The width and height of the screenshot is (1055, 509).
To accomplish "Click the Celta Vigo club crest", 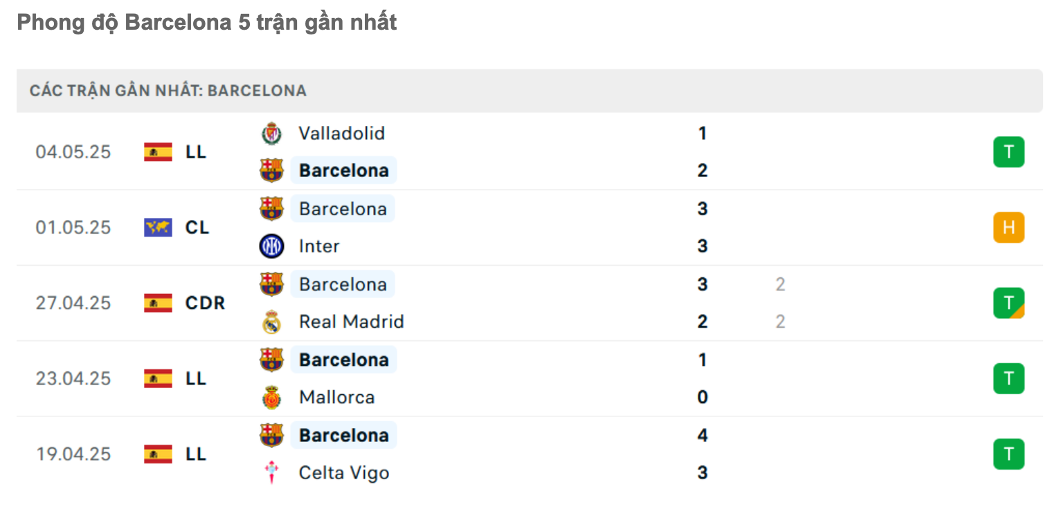I will point(271,473).
